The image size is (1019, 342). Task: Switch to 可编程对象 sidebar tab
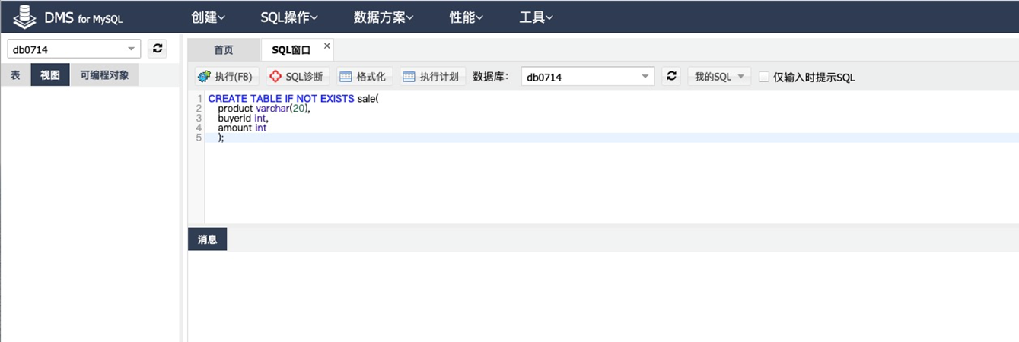coord(105,75)
